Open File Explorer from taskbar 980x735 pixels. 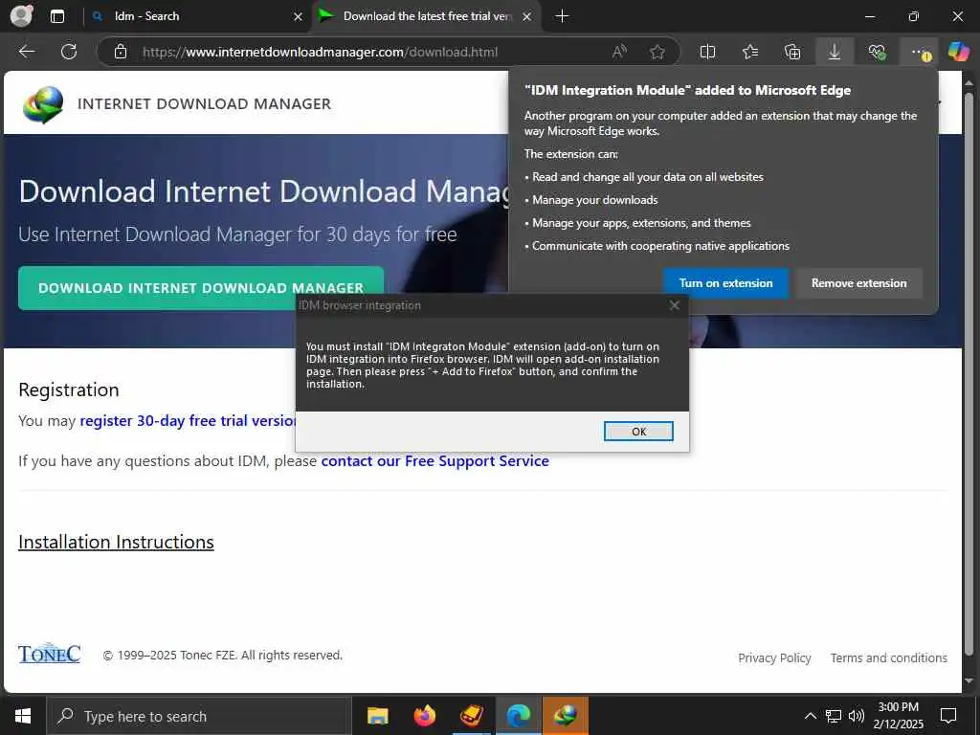[x=377, y=716]
